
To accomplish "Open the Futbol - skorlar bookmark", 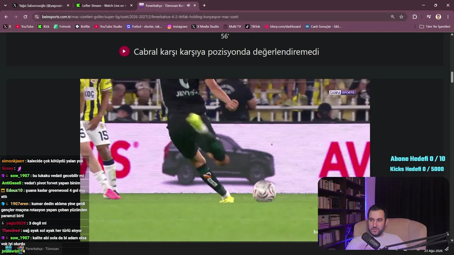I will (x=144, y=27).
